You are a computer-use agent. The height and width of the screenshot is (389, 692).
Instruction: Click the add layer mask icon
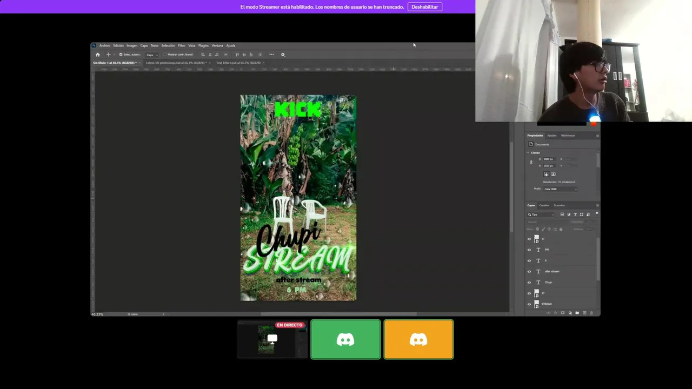click(562, 313)
